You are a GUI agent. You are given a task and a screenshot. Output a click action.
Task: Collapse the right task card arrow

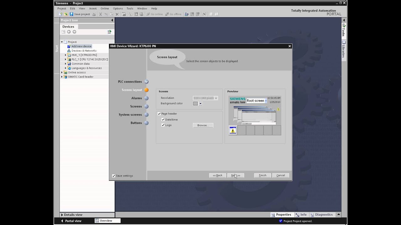[x=344, y=20]
